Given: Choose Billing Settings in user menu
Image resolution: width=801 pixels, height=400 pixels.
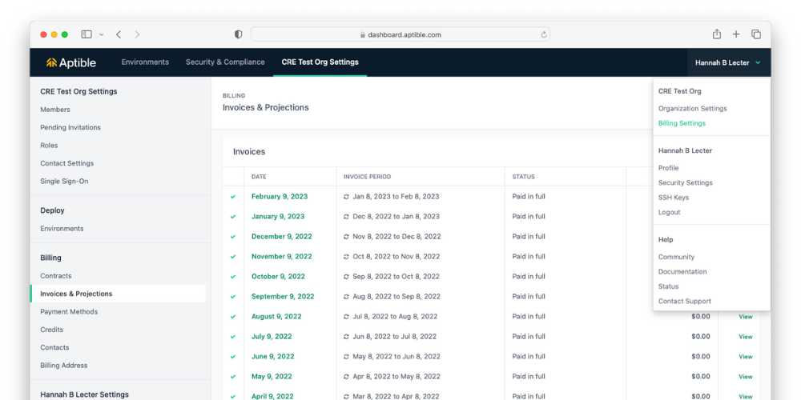Looking at the screenshot, I should [x=682, y=123].
